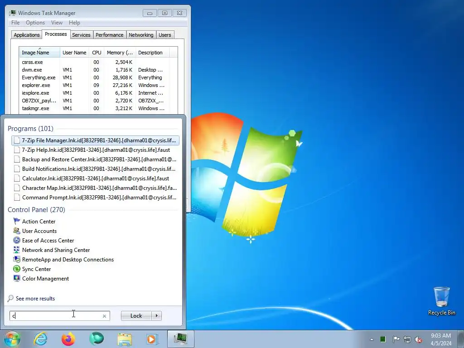This screenshot has width=464, height=348.
Task: Click Programs (101) group header
Action: [30, 128]
